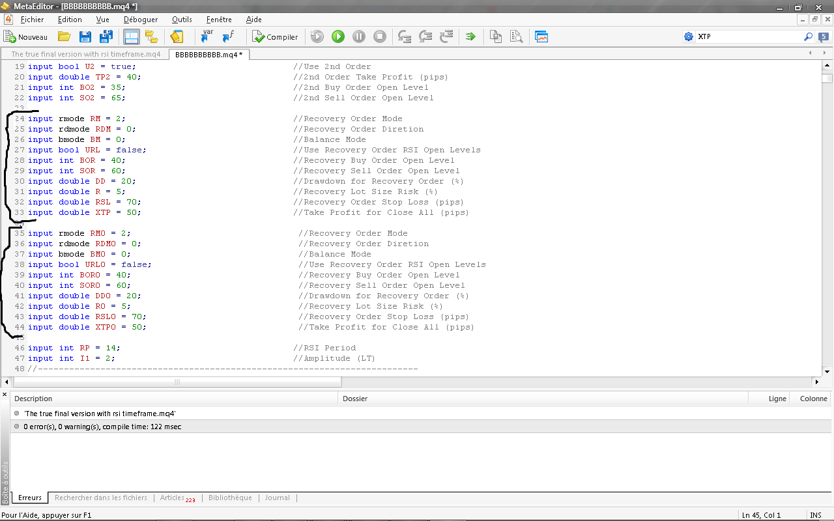
Task: Click the editor scrollbar down arrow
Action: 827,371
